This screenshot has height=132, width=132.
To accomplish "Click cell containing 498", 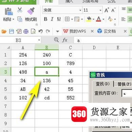I will [23, 72].
